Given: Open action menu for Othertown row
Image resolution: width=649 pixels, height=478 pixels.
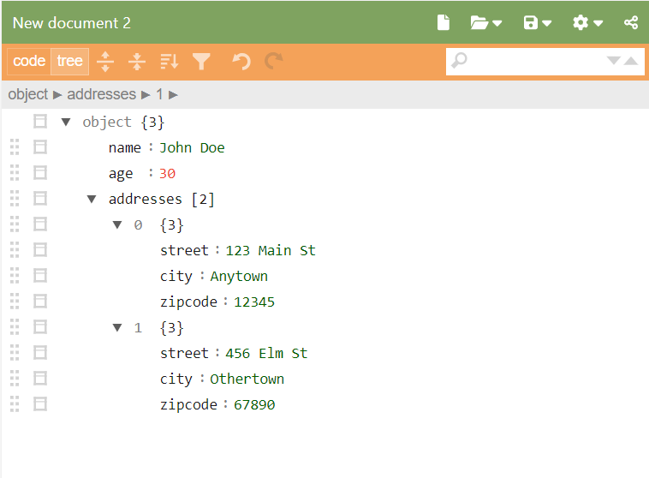Looking at the screenshot, I should click(40, 378).
